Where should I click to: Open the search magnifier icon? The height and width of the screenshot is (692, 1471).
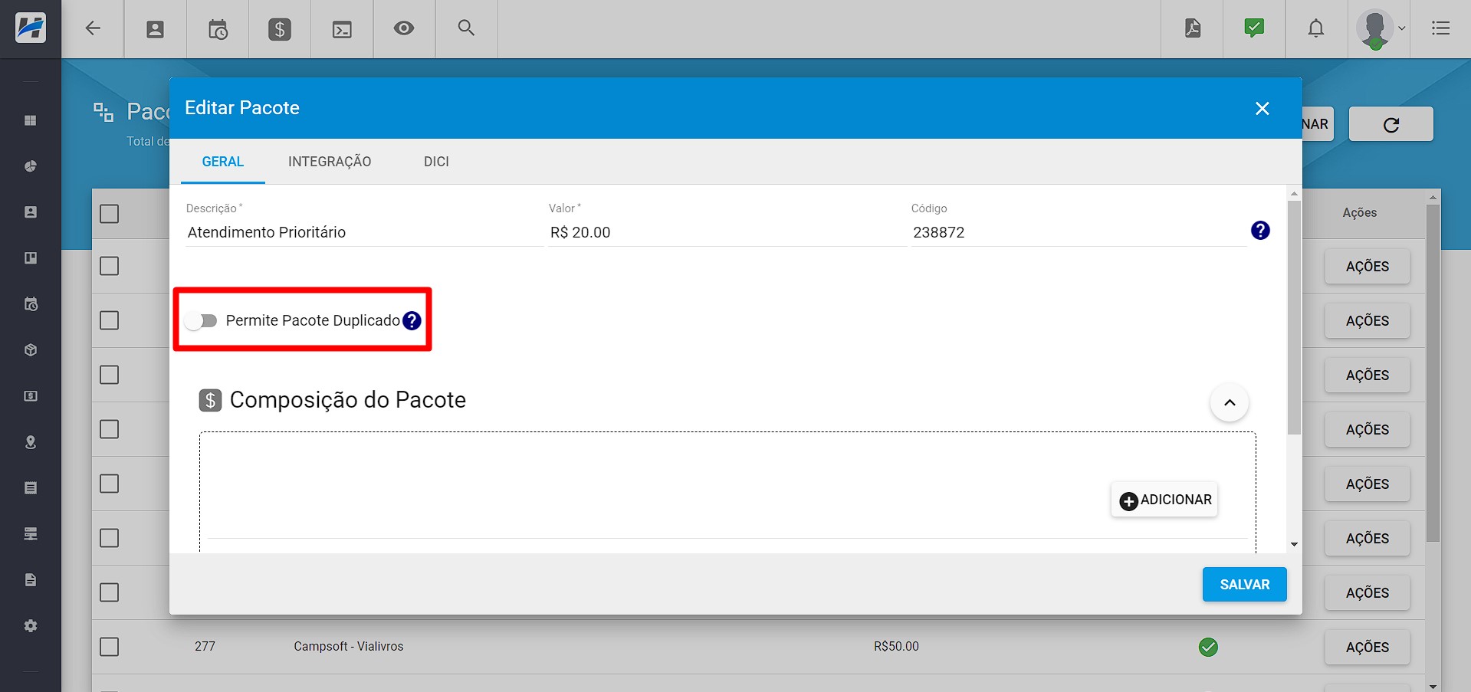click(466, 28)
